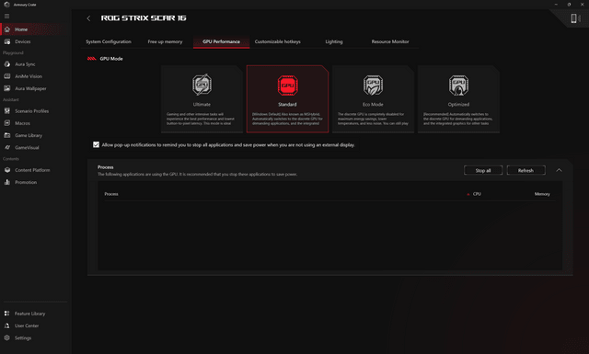Open the Scenario Profiles icon
This screenshot has height=354, width=589.
coord(7,111)
